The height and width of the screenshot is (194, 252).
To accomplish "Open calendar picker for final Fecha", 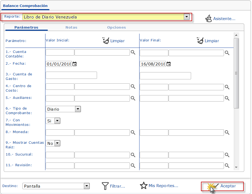I will pyautogui.click(x=169, y=64).
